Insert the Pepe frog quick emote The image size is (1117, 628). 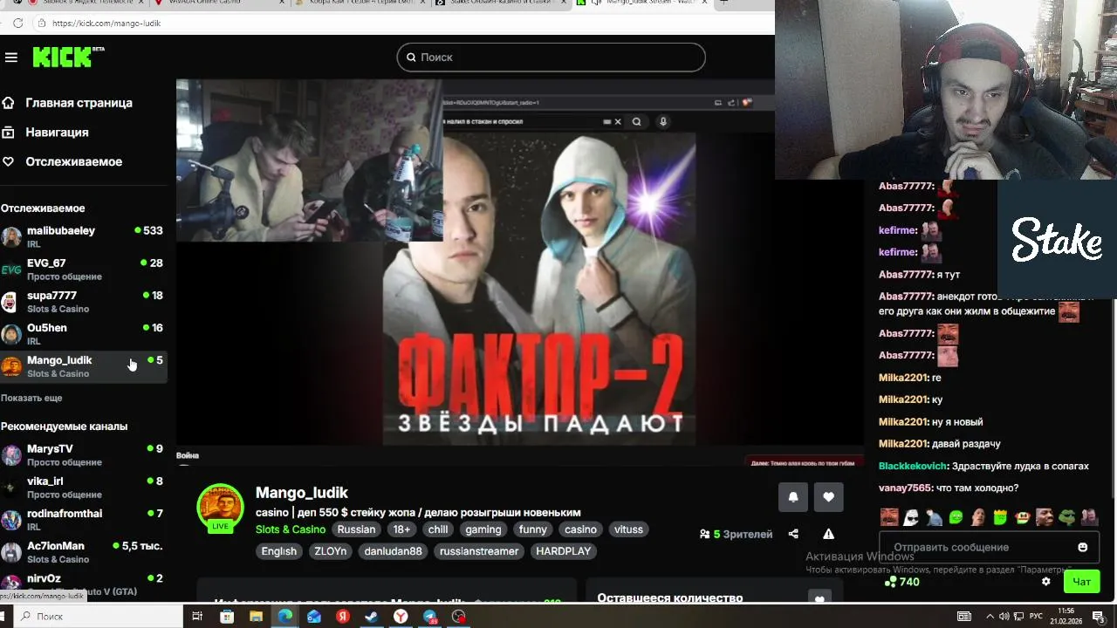(1066, 517)
